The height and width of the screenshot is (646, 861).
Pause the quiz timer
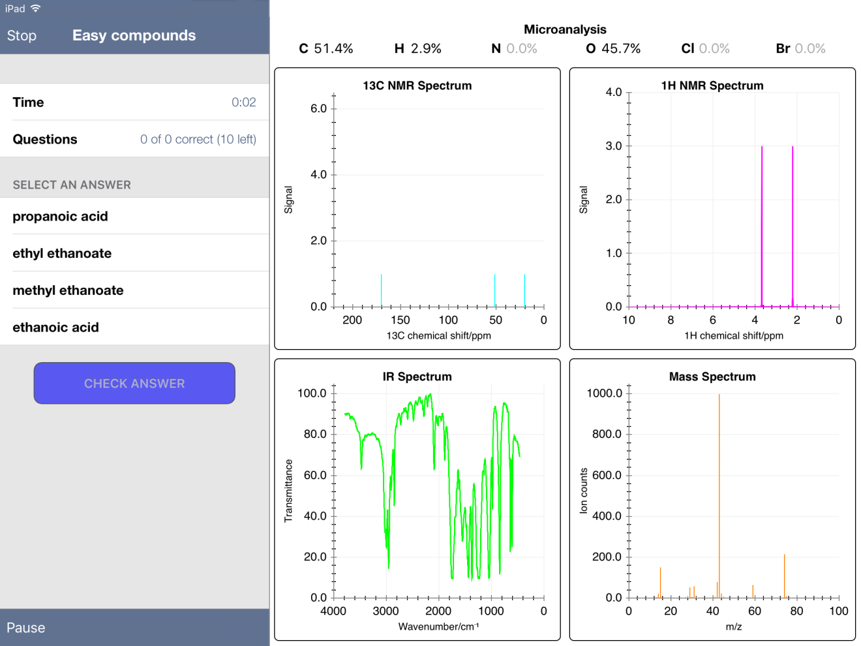pyautogui.click(x=26, y=628)
